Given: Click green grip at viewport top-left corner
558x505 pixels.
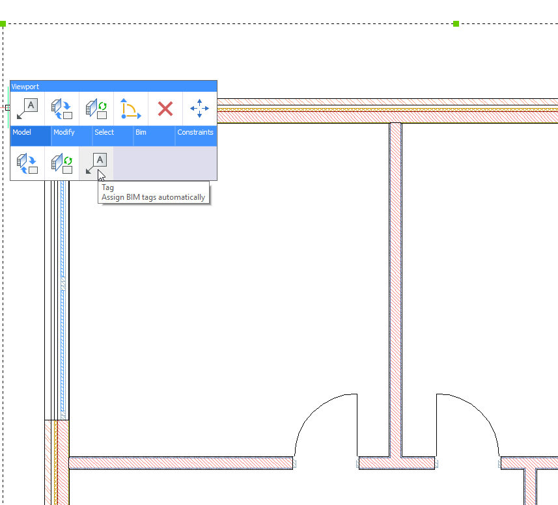Looking at the screenshot, I should (3, 24).
